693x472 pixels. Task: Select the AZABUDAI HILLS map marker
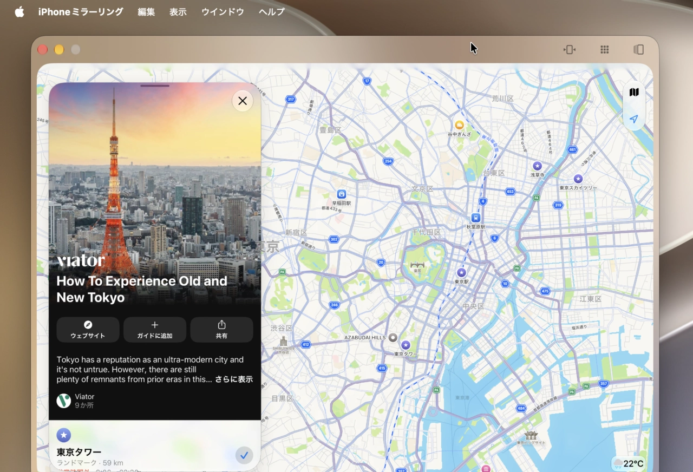coord(393,337)
